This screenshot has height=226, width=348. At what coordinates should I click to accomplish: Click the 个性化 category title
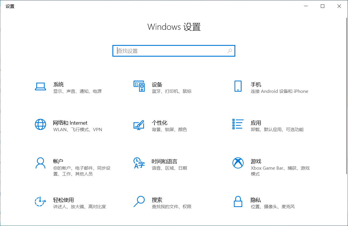pyautogui.click(x=160, y=123)
